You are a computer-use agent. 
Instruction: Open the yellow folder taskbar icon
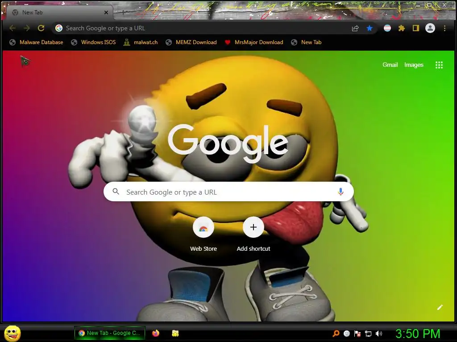(x=175, y=333)
